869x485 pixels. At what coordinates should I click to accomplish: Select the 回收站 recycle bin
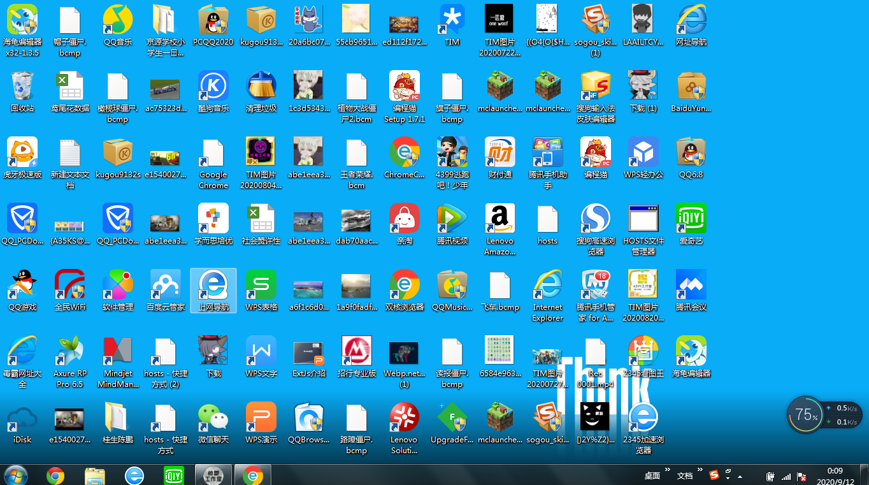[x=22, y=92]
